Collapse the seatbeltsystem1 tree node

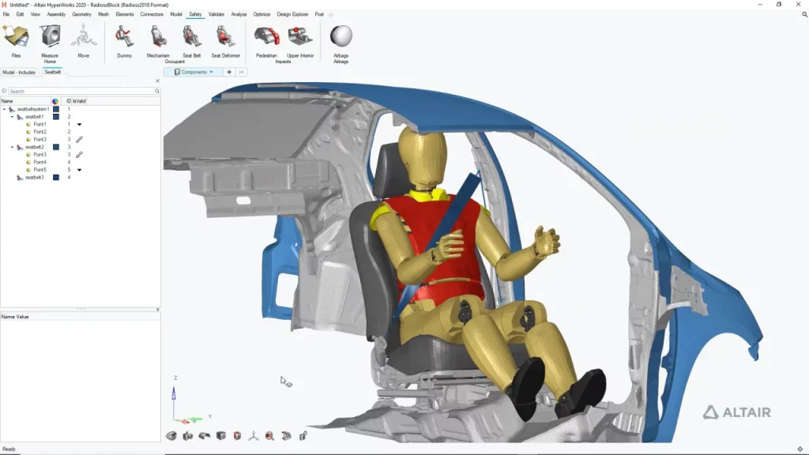coord(5,109)
